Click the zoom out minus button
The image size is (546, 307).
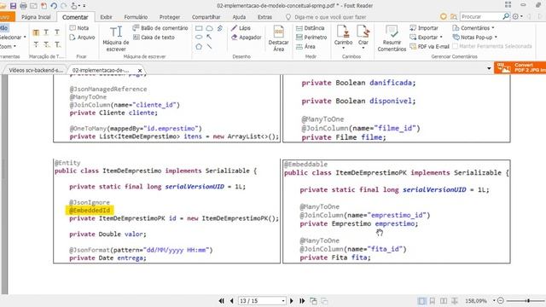pyautogui.click(x=501, y=301)
